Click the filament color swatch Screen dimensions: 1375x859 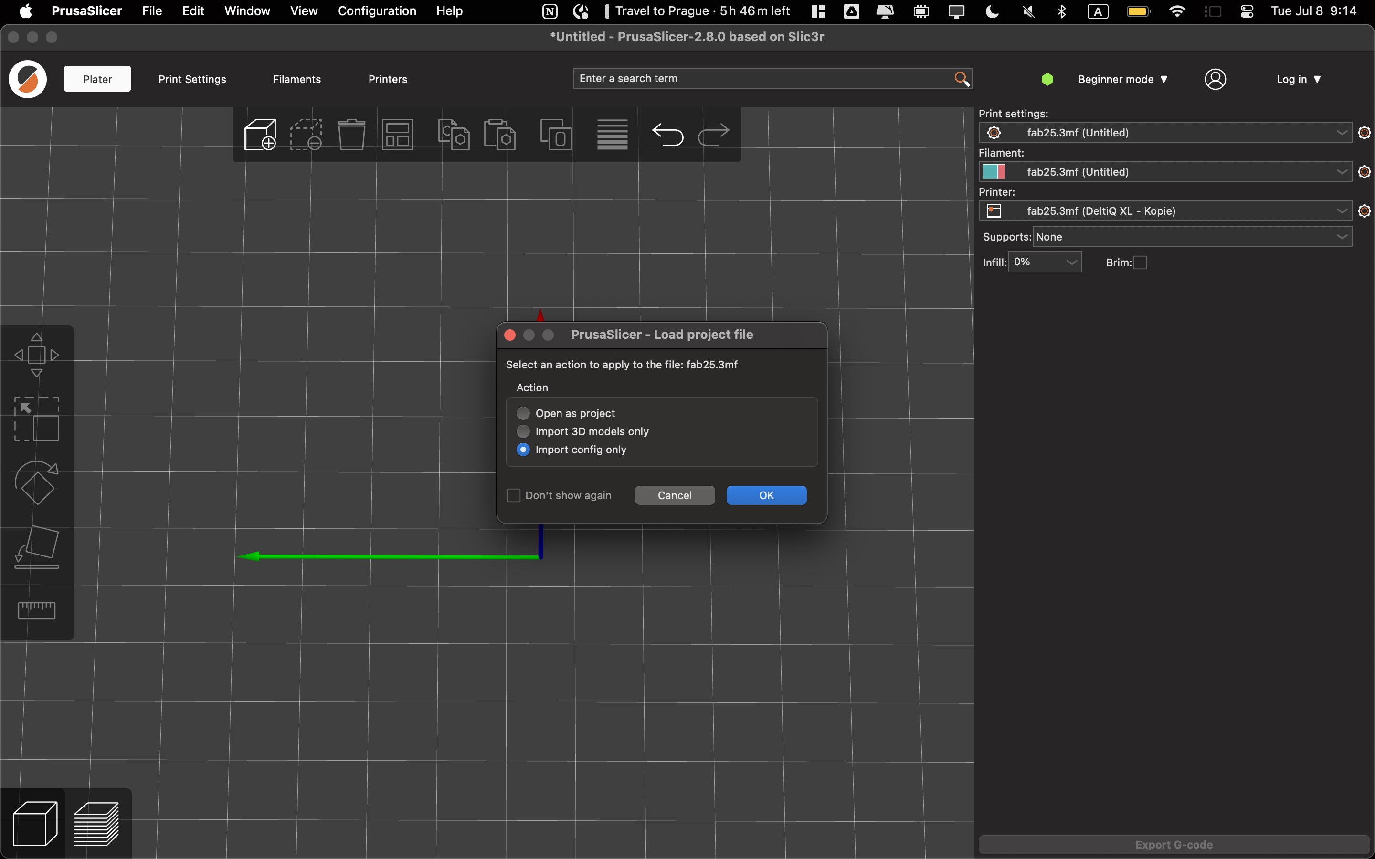point(994,172)
